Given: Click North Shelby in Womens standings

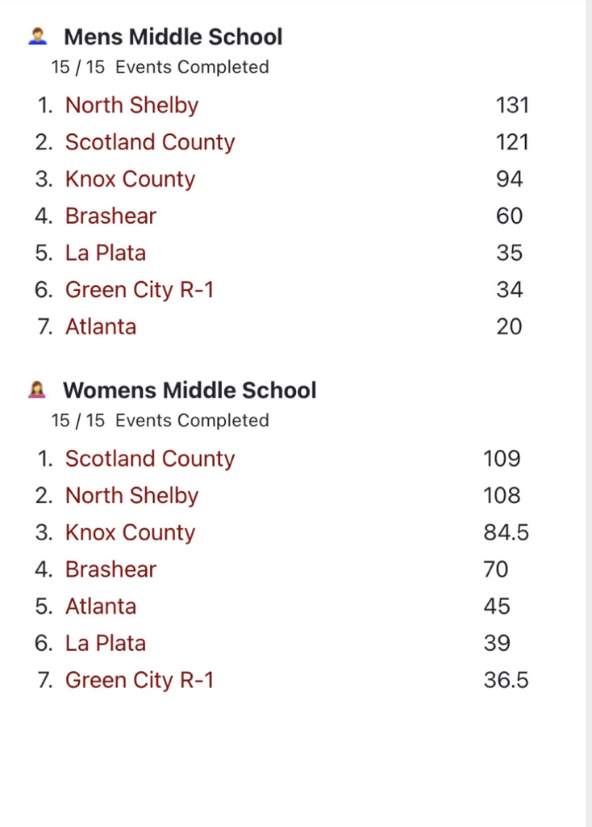Looking at the screenshot, I should coord(131,495).
